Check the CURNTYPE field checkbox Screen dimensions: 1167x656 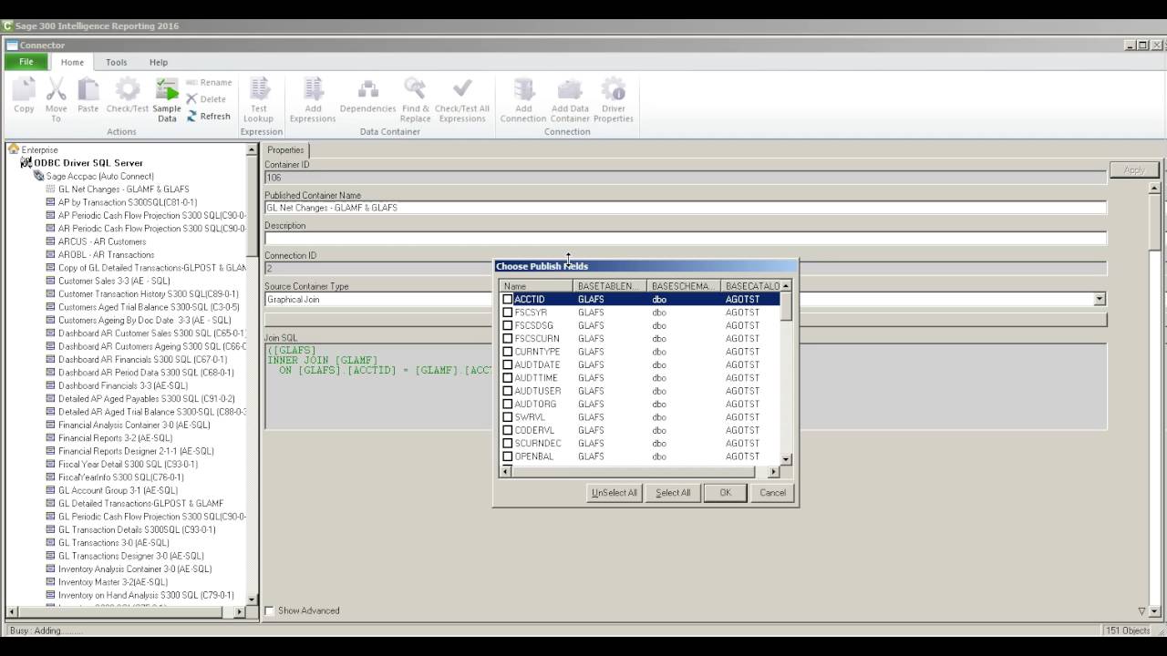[508, 352]
